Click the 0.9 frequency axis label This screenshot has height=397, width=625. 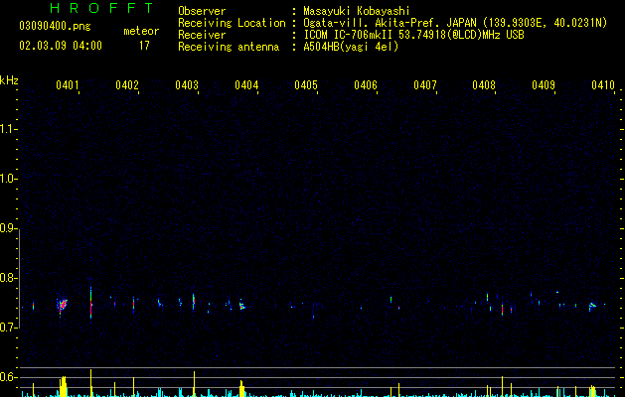(x=7, y=228)
